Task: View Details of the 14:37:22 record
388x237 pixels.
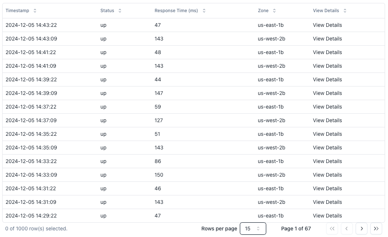Action: (x=327, y=107)
